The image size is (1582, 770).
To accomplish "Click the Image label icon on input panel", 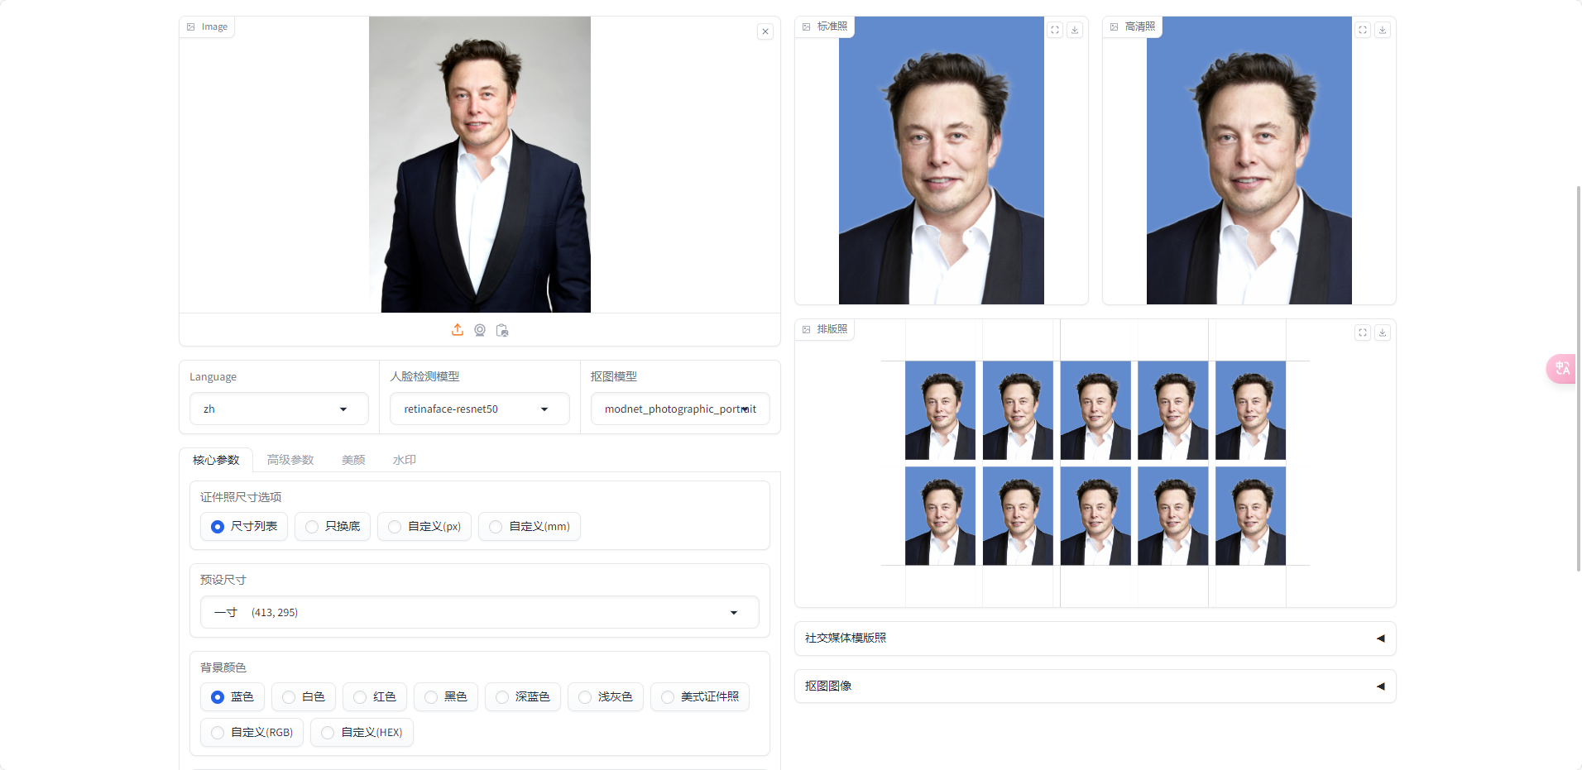I will [191, 27].
